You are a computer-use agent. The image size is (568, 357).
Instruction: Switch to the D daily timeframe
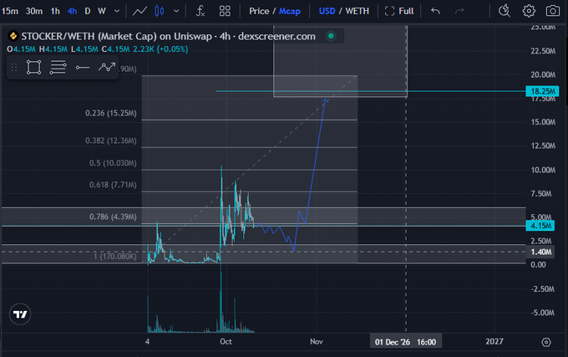[88, 11]
